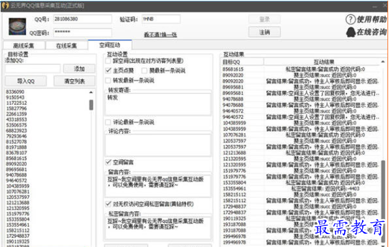Click results table scroll up arrow
This screenshot has height=247, width=390.
383,61
